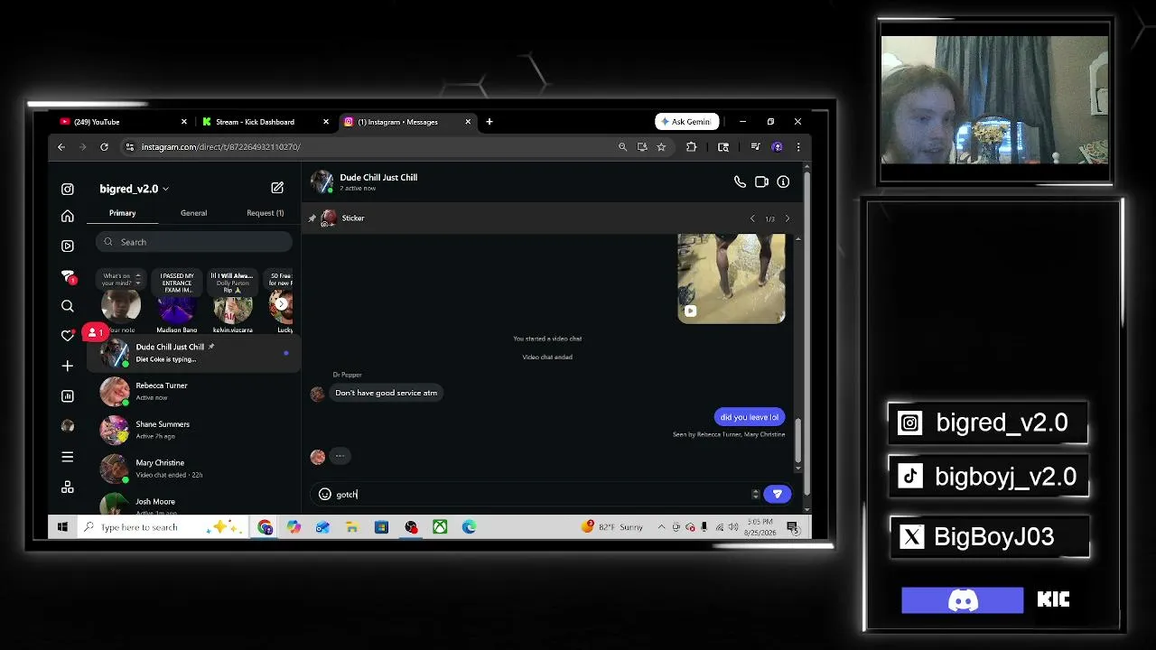Open the zoom magnifier in address bar
Screen dimensions: 1156x650
[622, 146]
